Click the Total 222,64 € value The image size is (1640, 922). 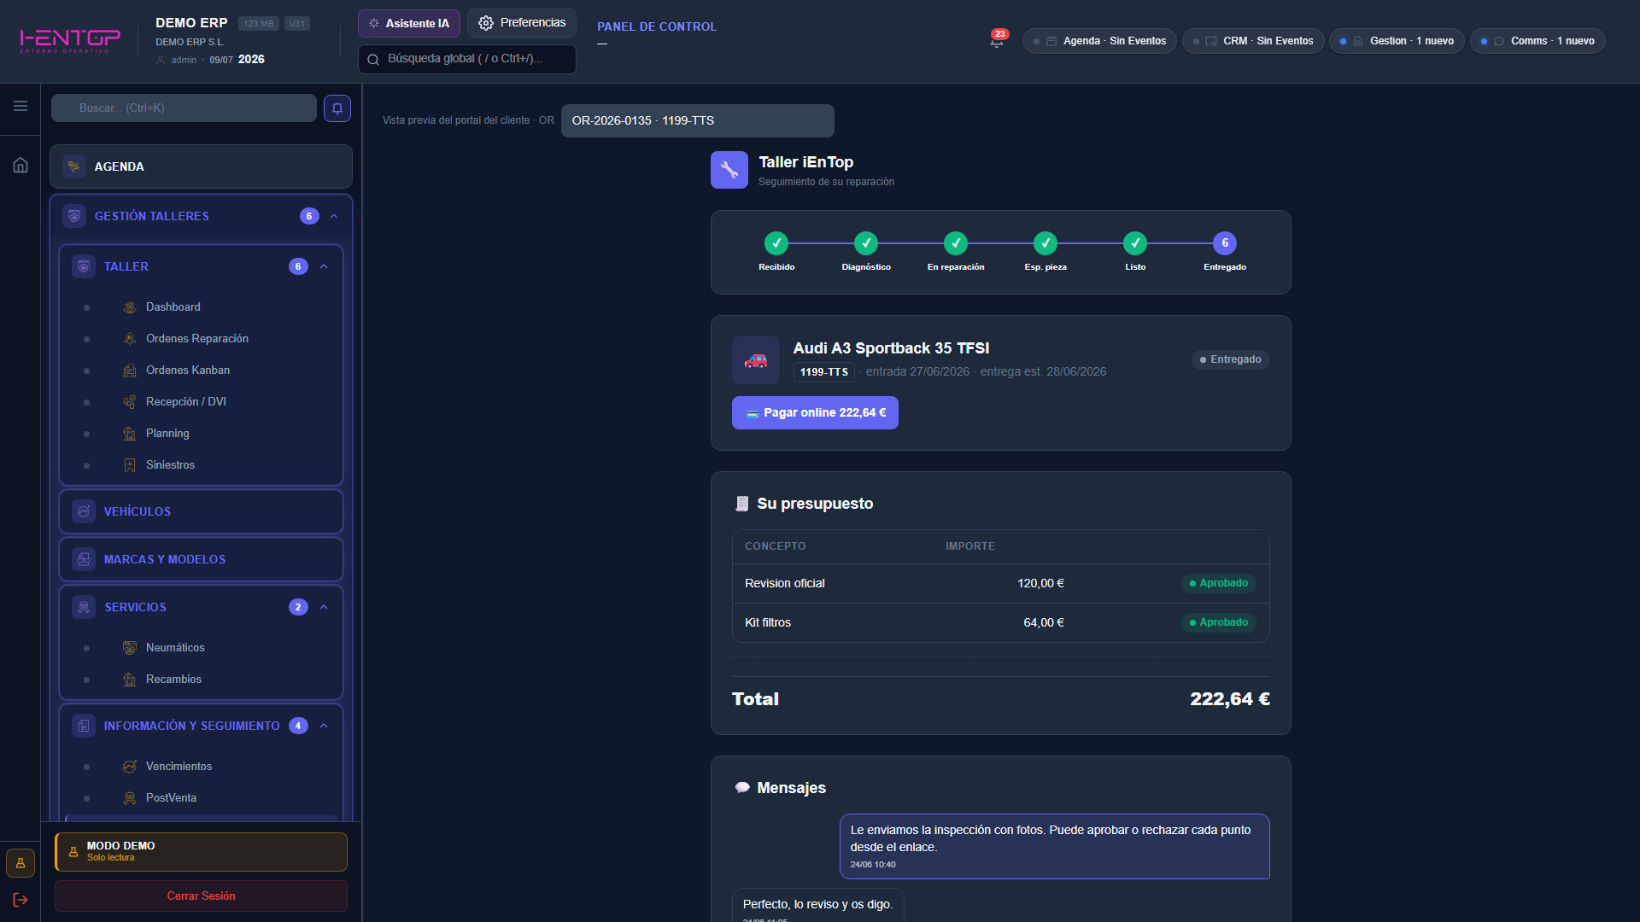(x=1230, y=699)
